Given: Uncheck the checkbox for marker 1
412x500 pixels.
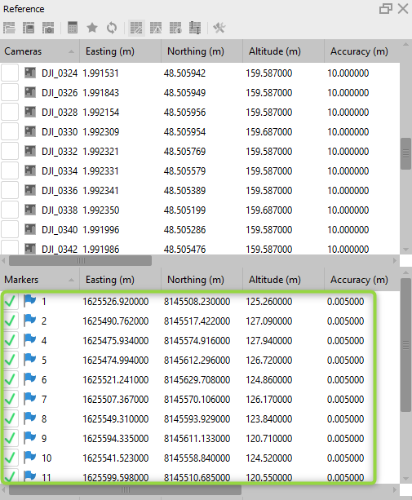Looking at the screenshot, I should pos(10,301).
